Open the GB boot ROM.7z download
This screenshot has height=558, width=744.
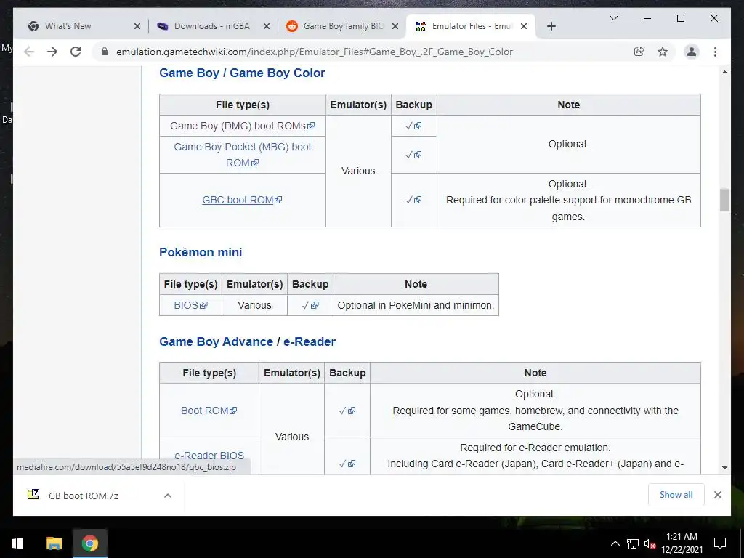pyautogui.click(x=83, y=496)
